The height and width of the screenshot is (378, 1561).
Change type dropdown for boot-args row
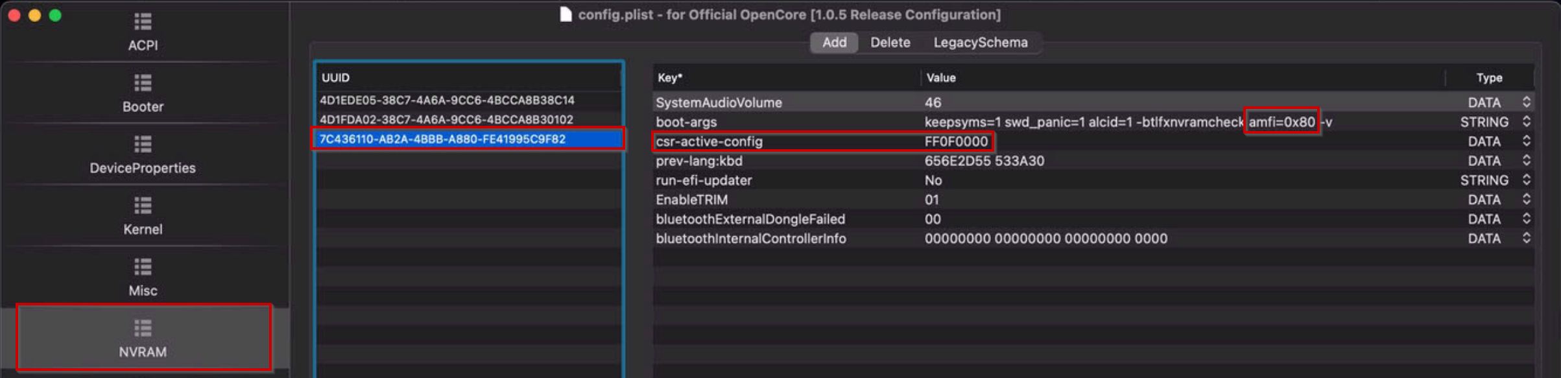[1526, 121]
